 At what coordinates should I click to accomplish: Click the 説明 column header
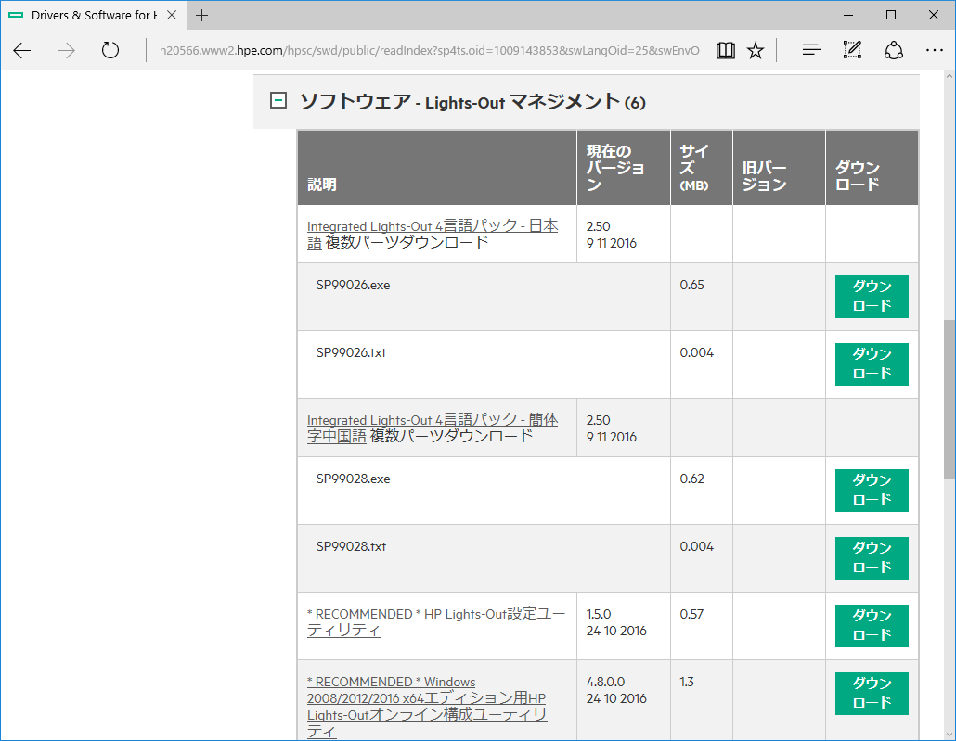click(436, 168)
